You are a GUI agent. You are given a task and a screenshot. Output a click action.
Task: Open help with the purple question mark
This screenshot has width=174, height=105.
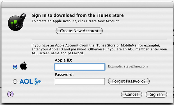[x=10, y=94]
